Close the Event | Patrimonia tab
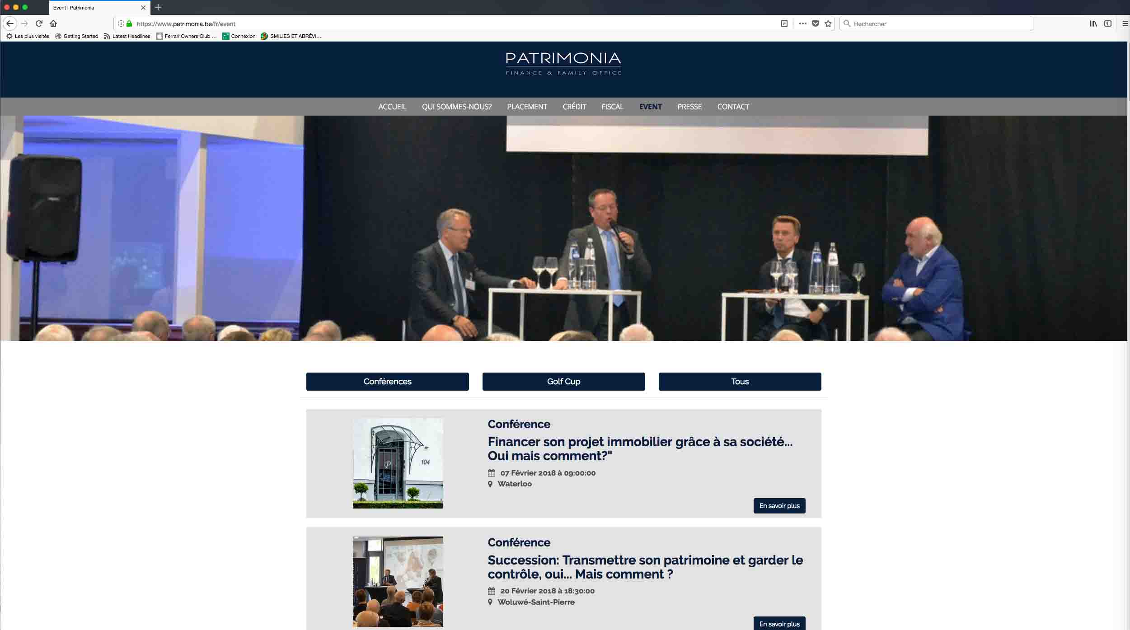The width and height of the screenshot is (1130, 630). pos(143,8)
